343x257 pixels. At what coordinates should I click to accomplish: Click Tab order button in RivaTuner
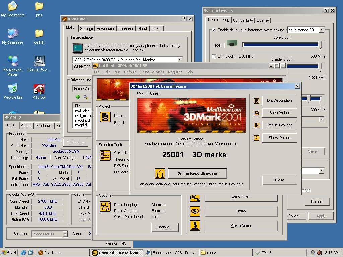point(76,143)
